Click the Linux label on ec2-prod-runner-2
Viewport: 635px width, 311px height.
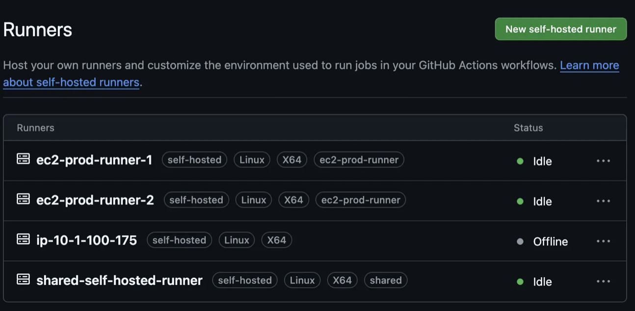254,200
